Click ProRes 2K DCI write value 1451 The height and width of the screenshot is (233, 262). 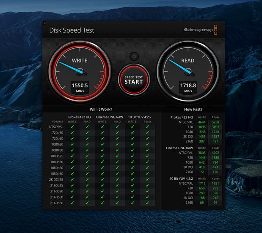pyautogui.click(x=201, y=137)
